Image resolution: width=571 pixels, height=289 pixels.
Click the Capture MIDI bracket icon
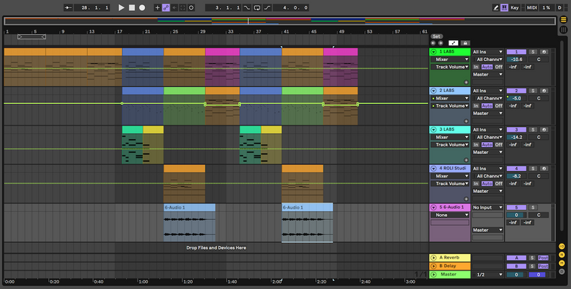point(183,7)
